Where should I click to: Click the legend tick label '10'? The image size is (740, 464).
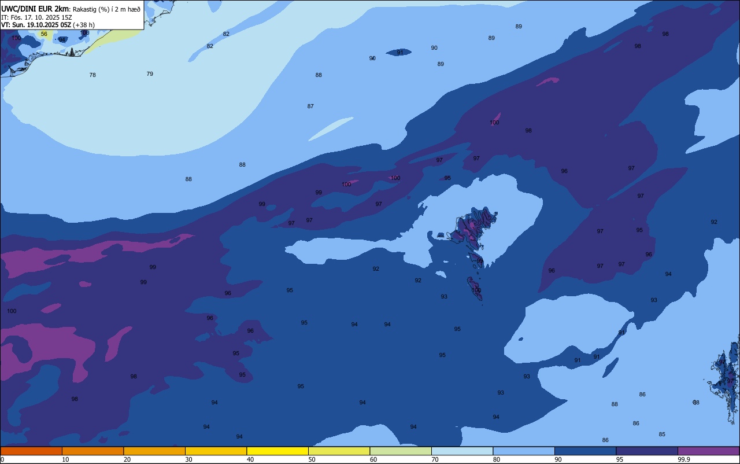[x=65, y=459]
